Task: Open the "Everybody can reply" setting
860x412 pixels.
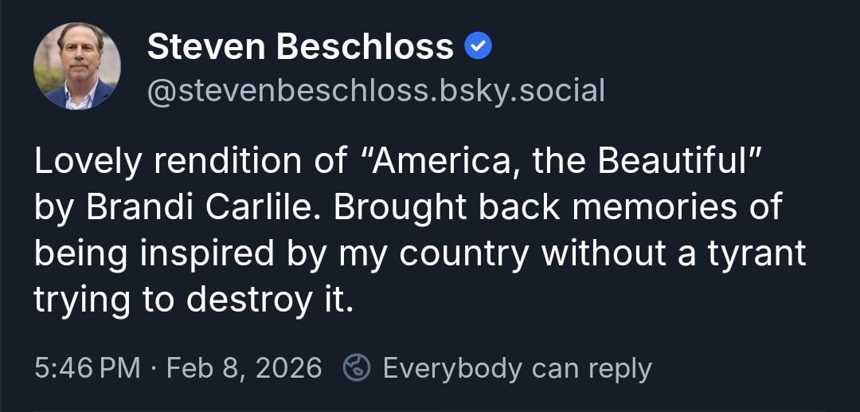Action: coord(517,368)
